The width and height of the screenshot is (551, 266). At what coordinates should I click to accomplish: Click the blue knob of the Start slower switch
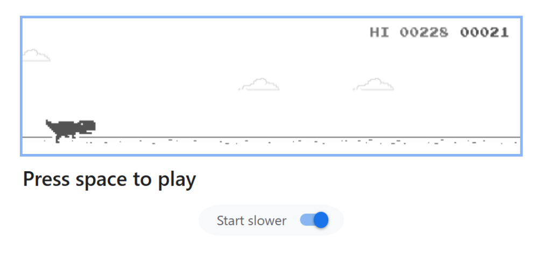tap(321, 220)
